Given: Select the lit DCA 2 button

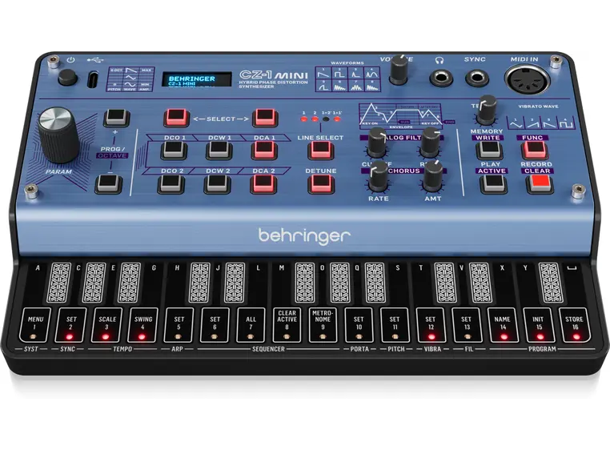Looking at the screenshot, I should click(263, 183).
